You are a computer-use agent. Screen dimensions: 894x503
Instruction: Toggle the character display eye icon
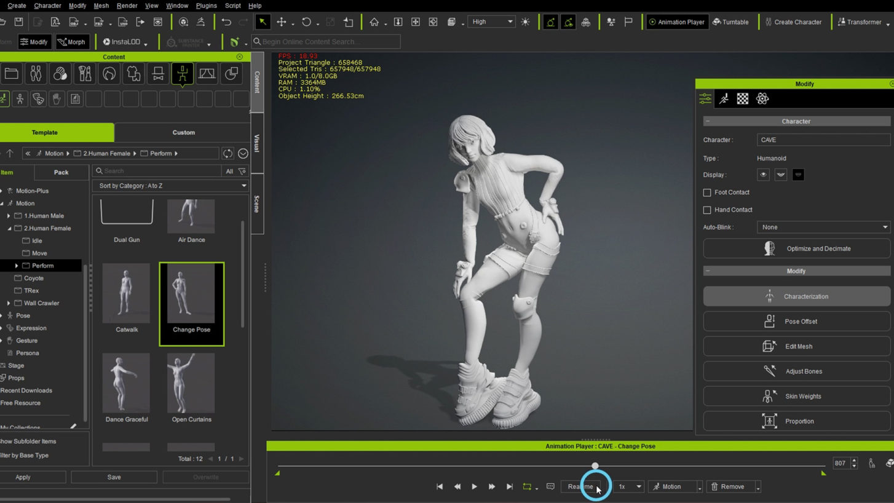pyautogui.click(x=763, y=175)
